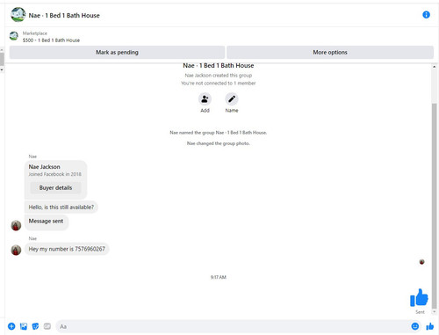Click the group photo in header

coord(18,15)
